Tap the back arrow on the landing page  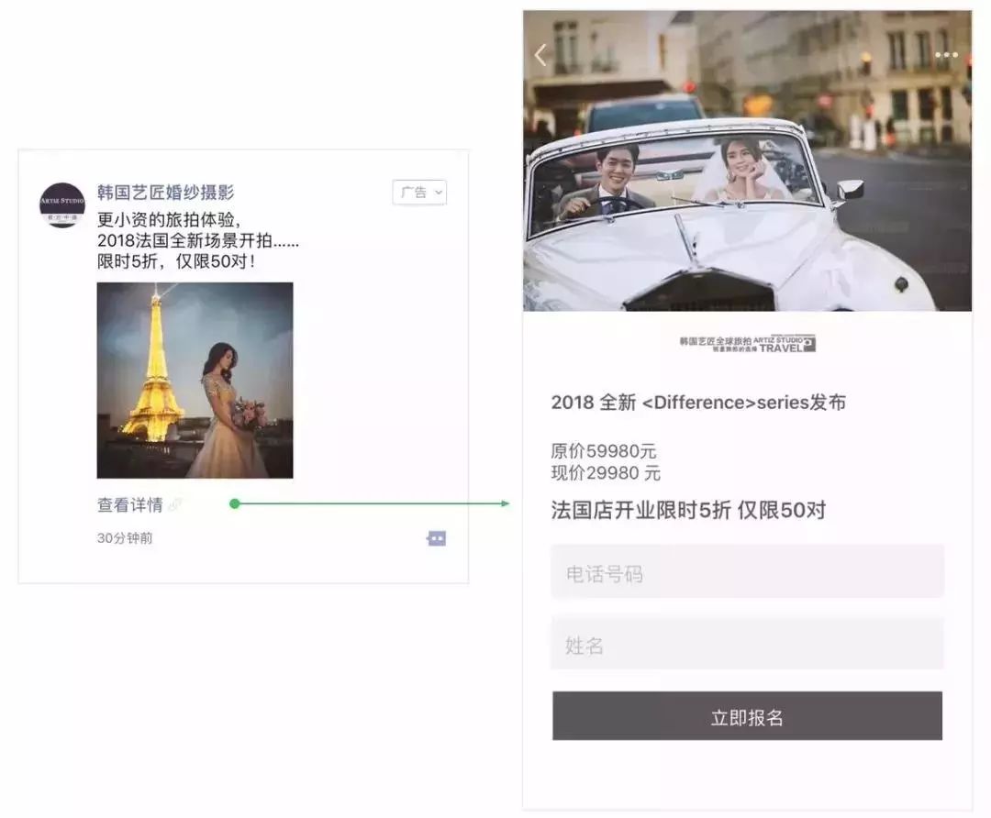540,55
